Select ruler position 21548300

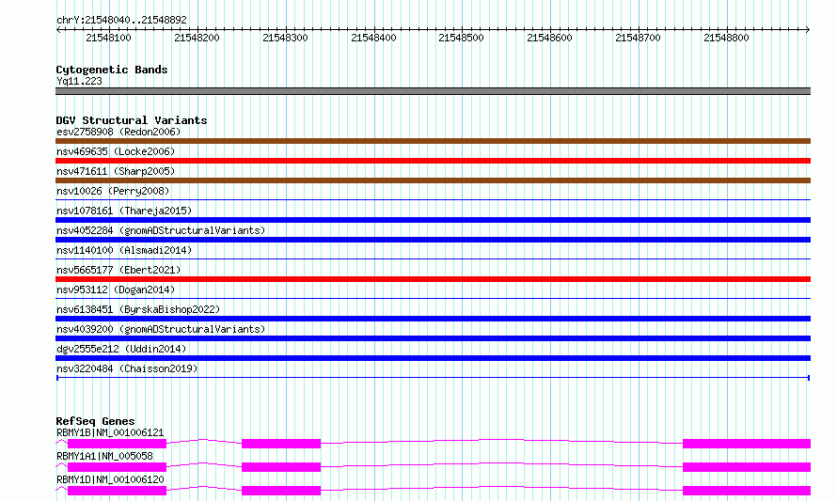(x=285, y=38)
